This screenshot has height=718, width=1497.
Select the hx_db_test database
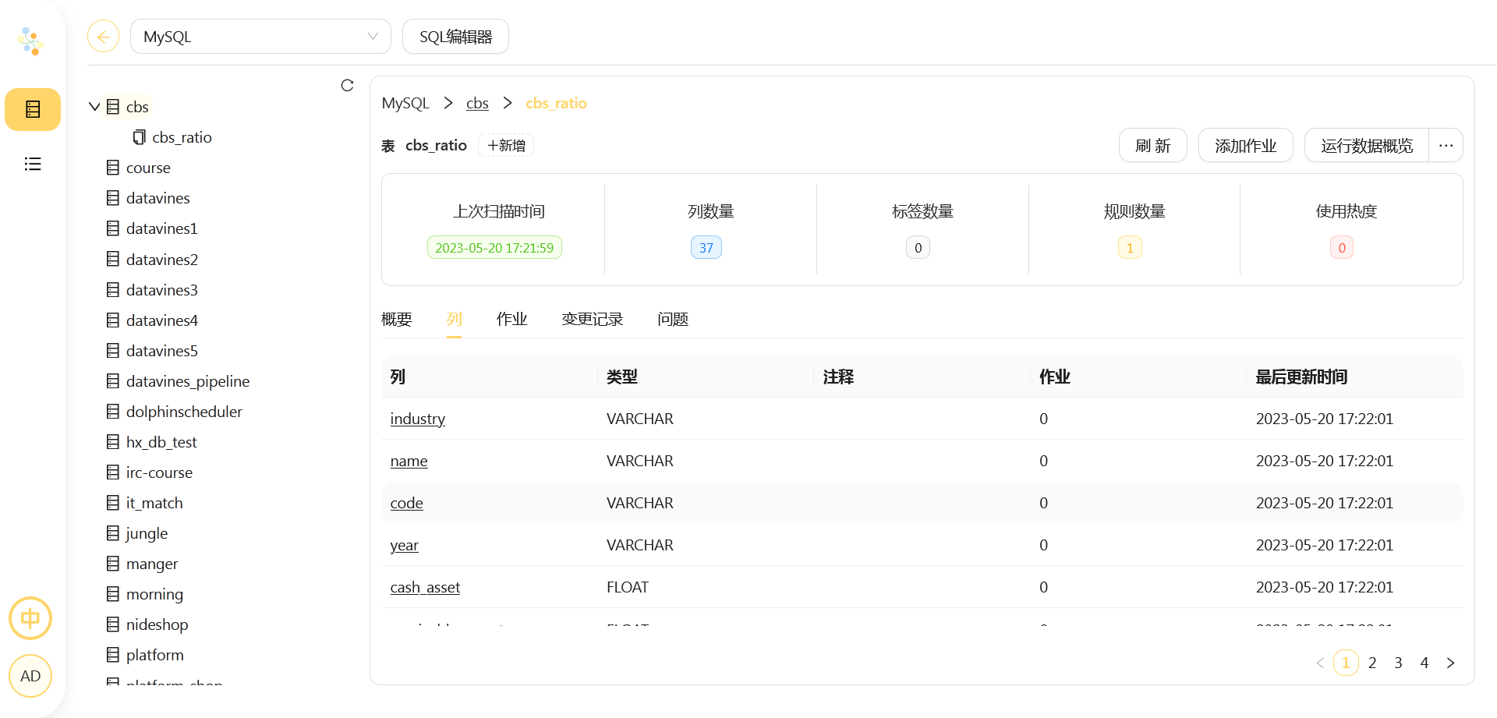(161, 442)
